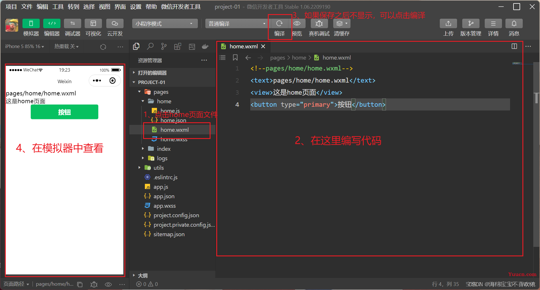Open simulator more options menu

pyautogui.click(x=120, y=47)
